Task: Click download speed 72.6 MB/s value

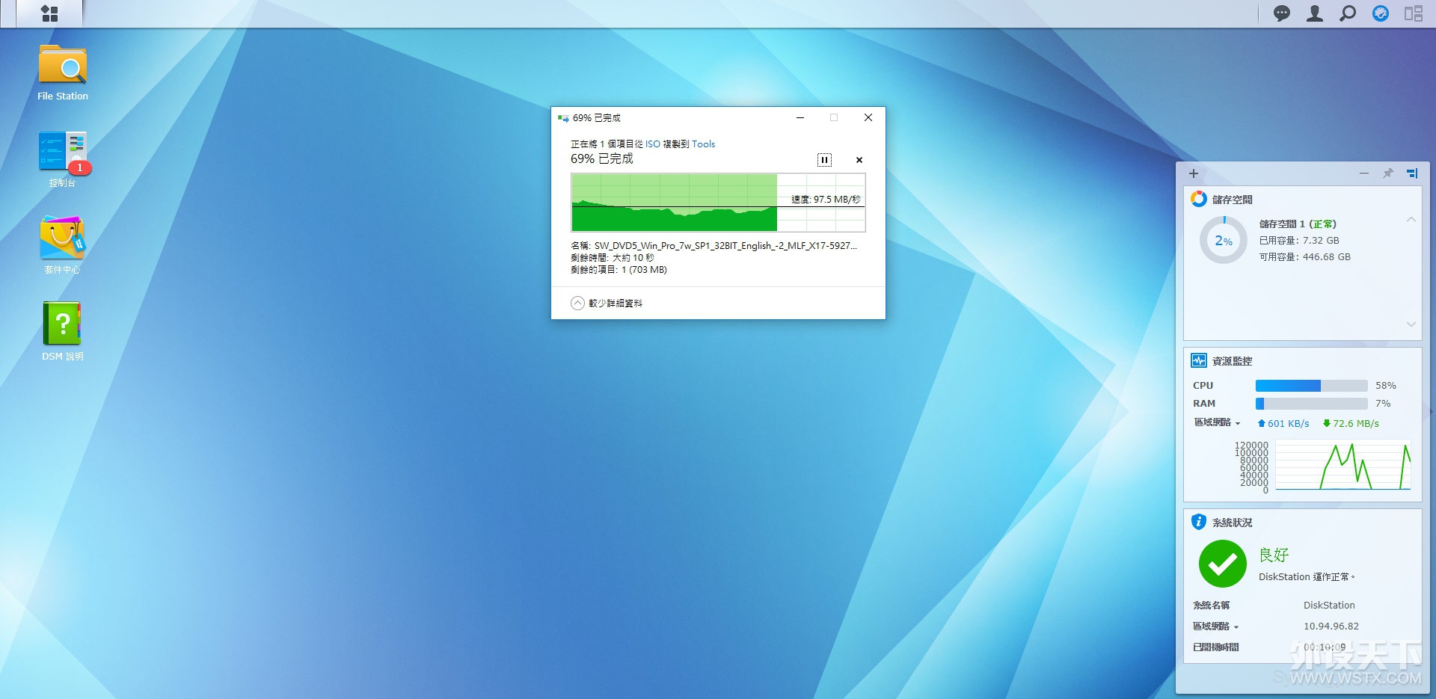Action: click(x=1351, y=423)
